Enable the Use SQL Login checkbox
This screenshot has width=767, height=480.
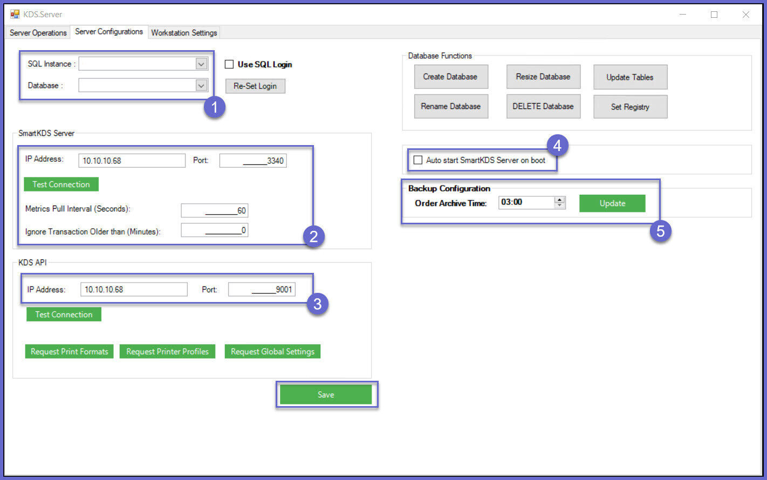click(229, 64)
